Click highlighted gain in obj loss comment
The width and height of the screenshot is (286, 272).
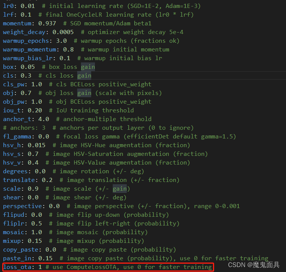pos(84,93)
